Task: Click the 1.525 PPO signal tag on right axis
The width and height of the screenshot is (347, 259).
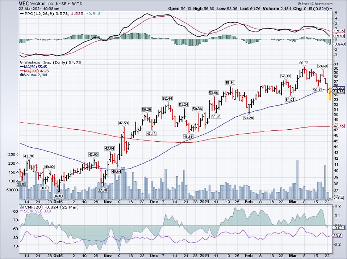Action: click(339, 31)
